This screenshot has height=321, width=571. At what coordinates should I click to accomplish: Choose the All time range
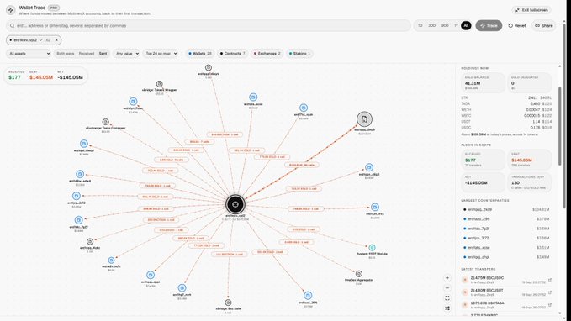click(466, 25)
